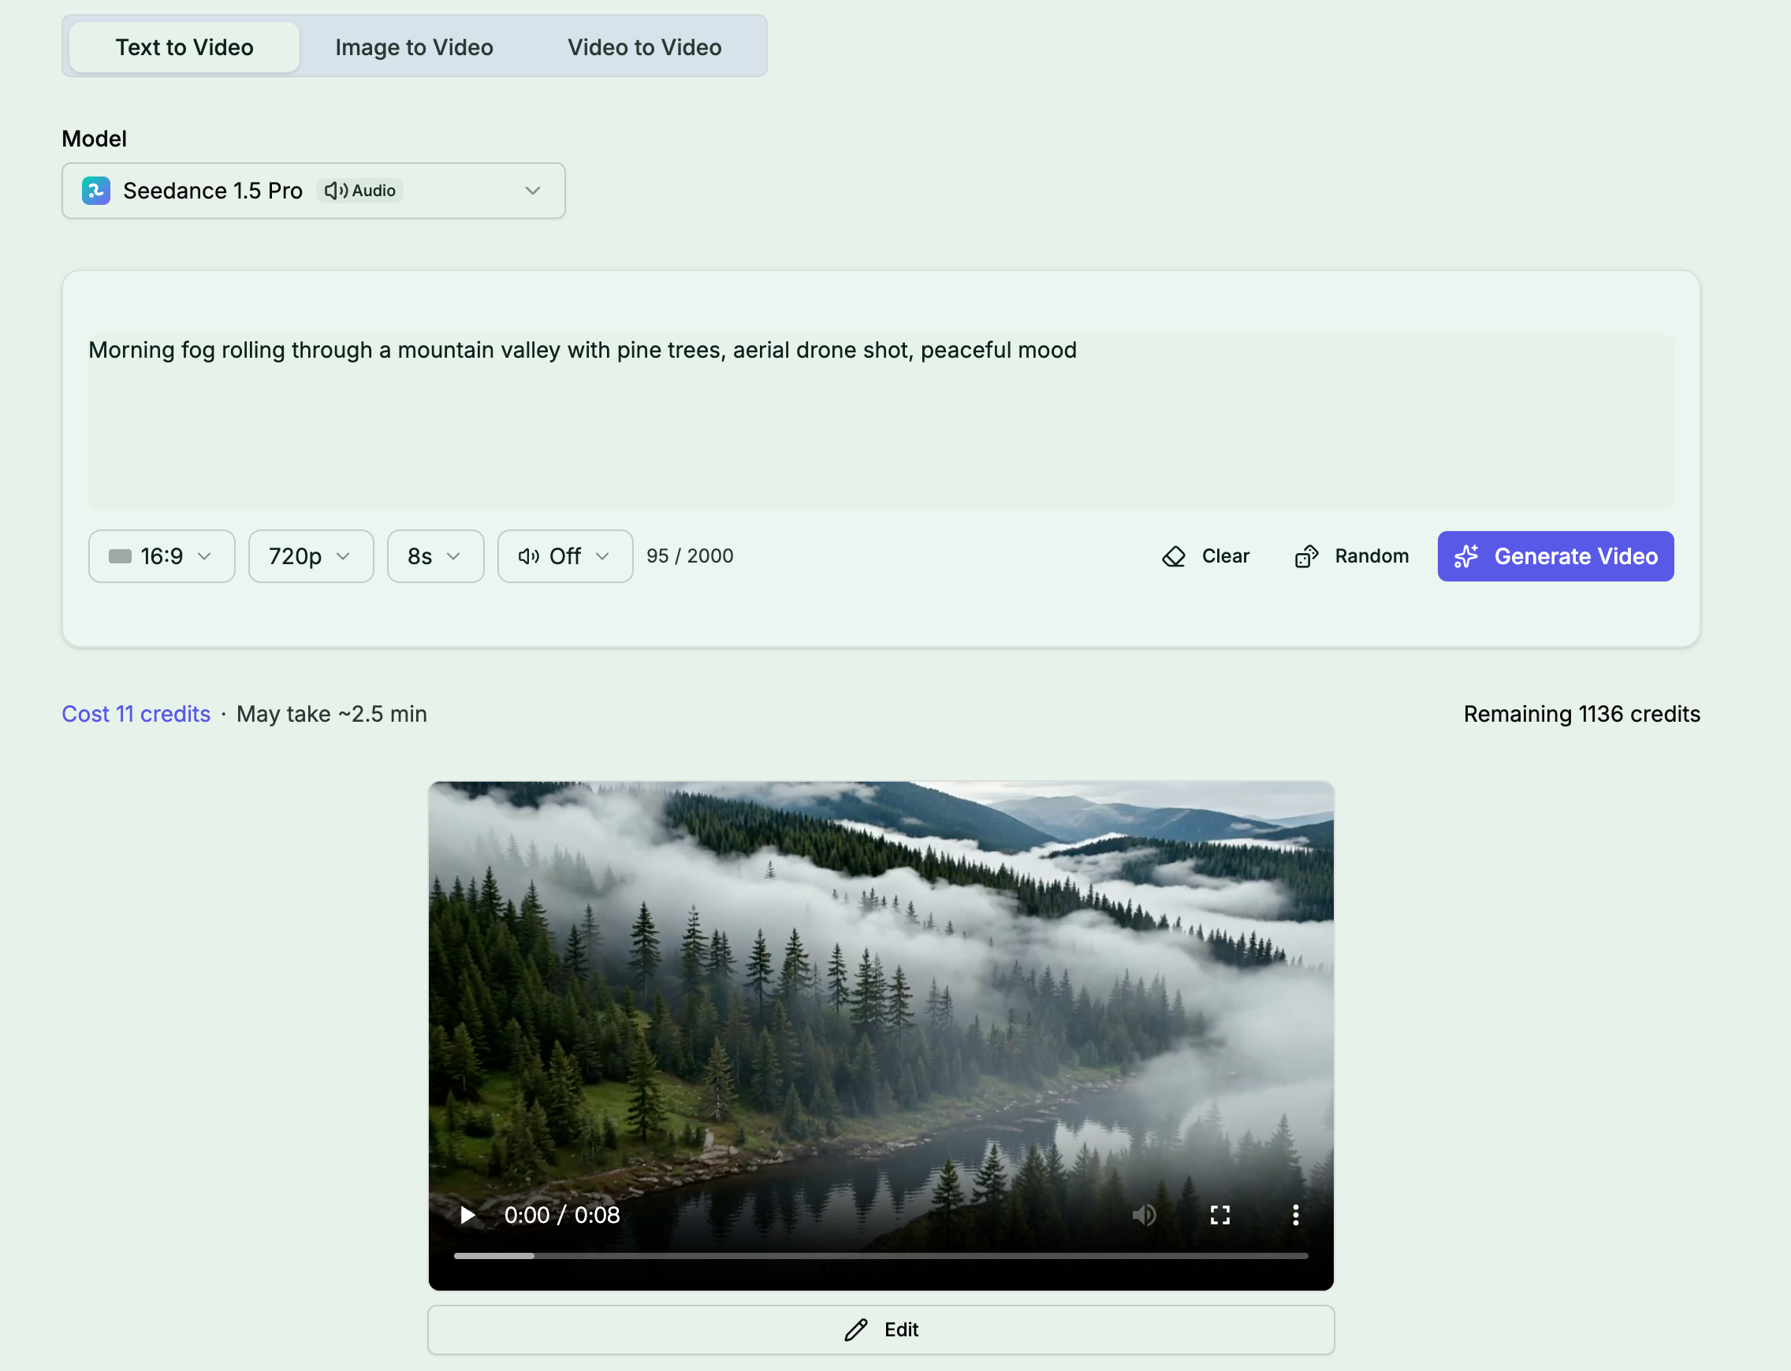
Task: Open the Cost 11 credits link
Action: coord(136,713)
